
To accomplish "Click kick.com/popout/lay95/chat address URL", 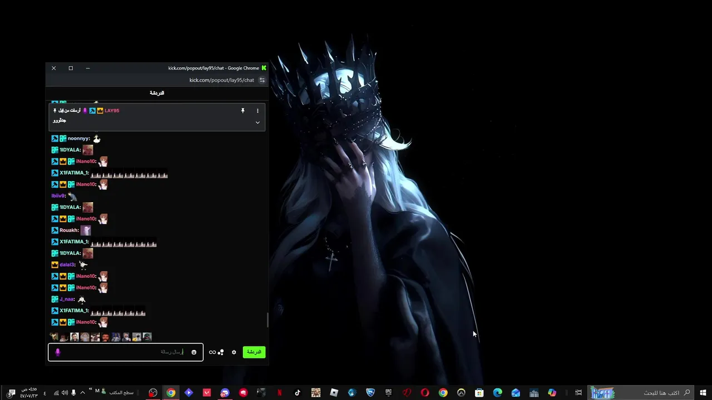I will pyautogui.click(x=221, y=80).
